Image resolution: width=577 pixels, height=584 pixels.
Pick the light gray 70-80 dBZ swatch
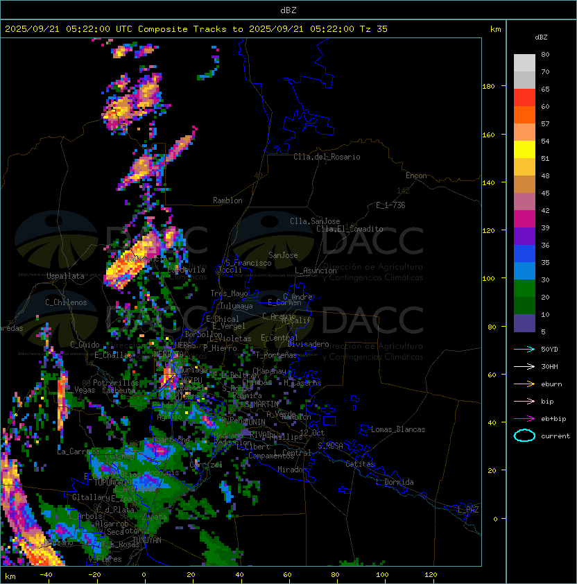[524, 63]
